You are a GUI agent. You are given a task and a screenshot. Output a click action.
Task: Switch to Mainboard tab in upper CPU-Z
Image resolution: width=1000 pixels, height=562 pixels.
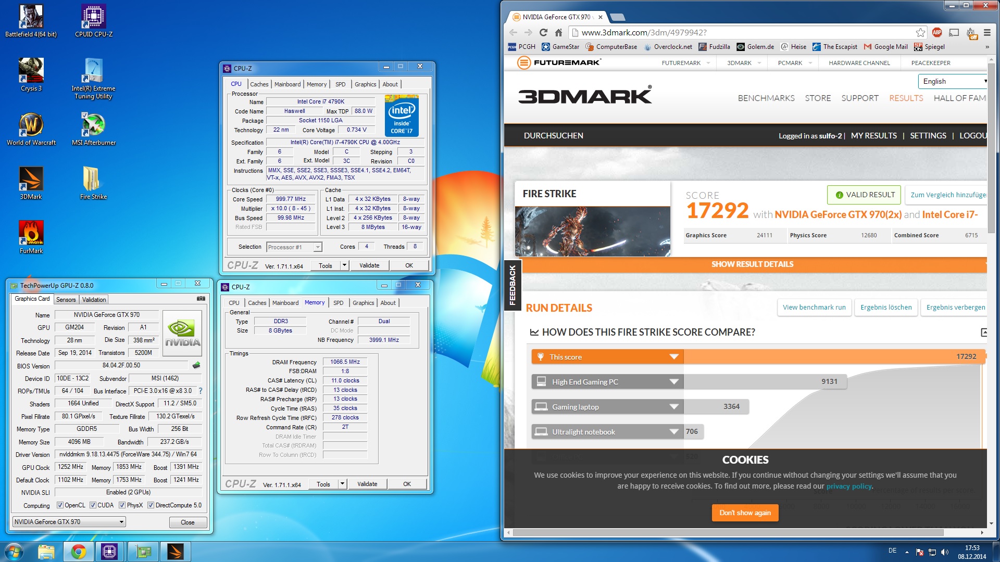coord(287,84)
